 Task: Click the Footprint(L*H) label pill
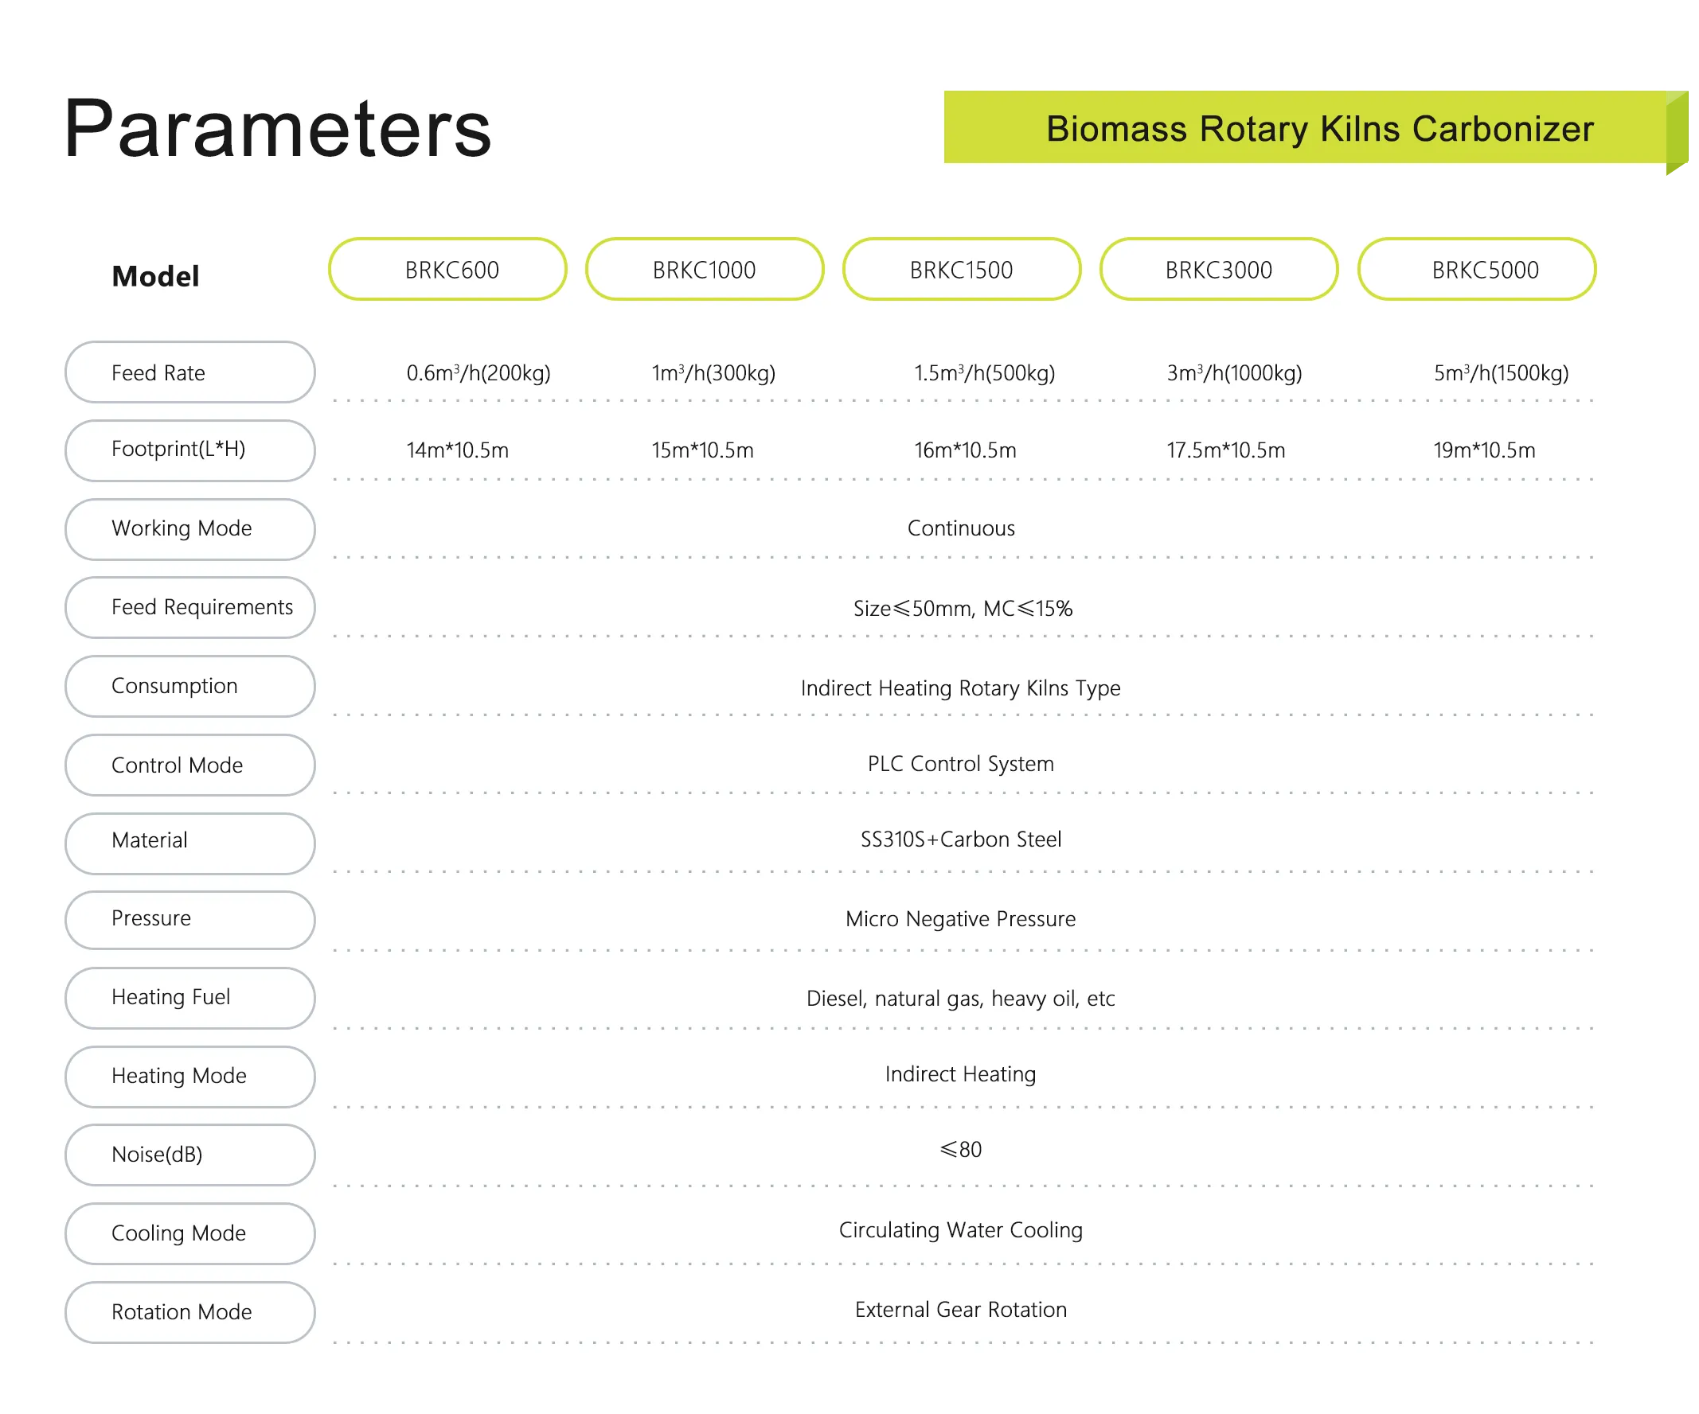pos(190,450)
